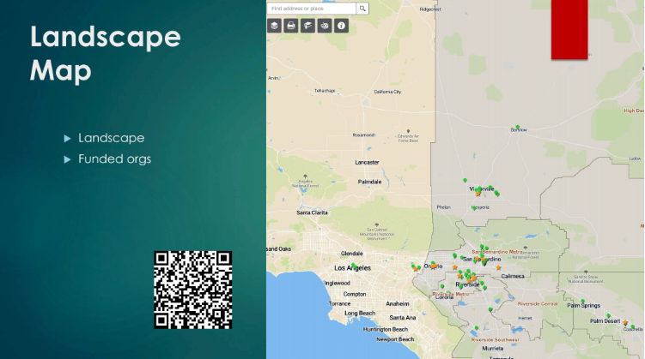Click the Landscape bullet item
The height and width of the screenshot is (359, 645).
point(111,138)
